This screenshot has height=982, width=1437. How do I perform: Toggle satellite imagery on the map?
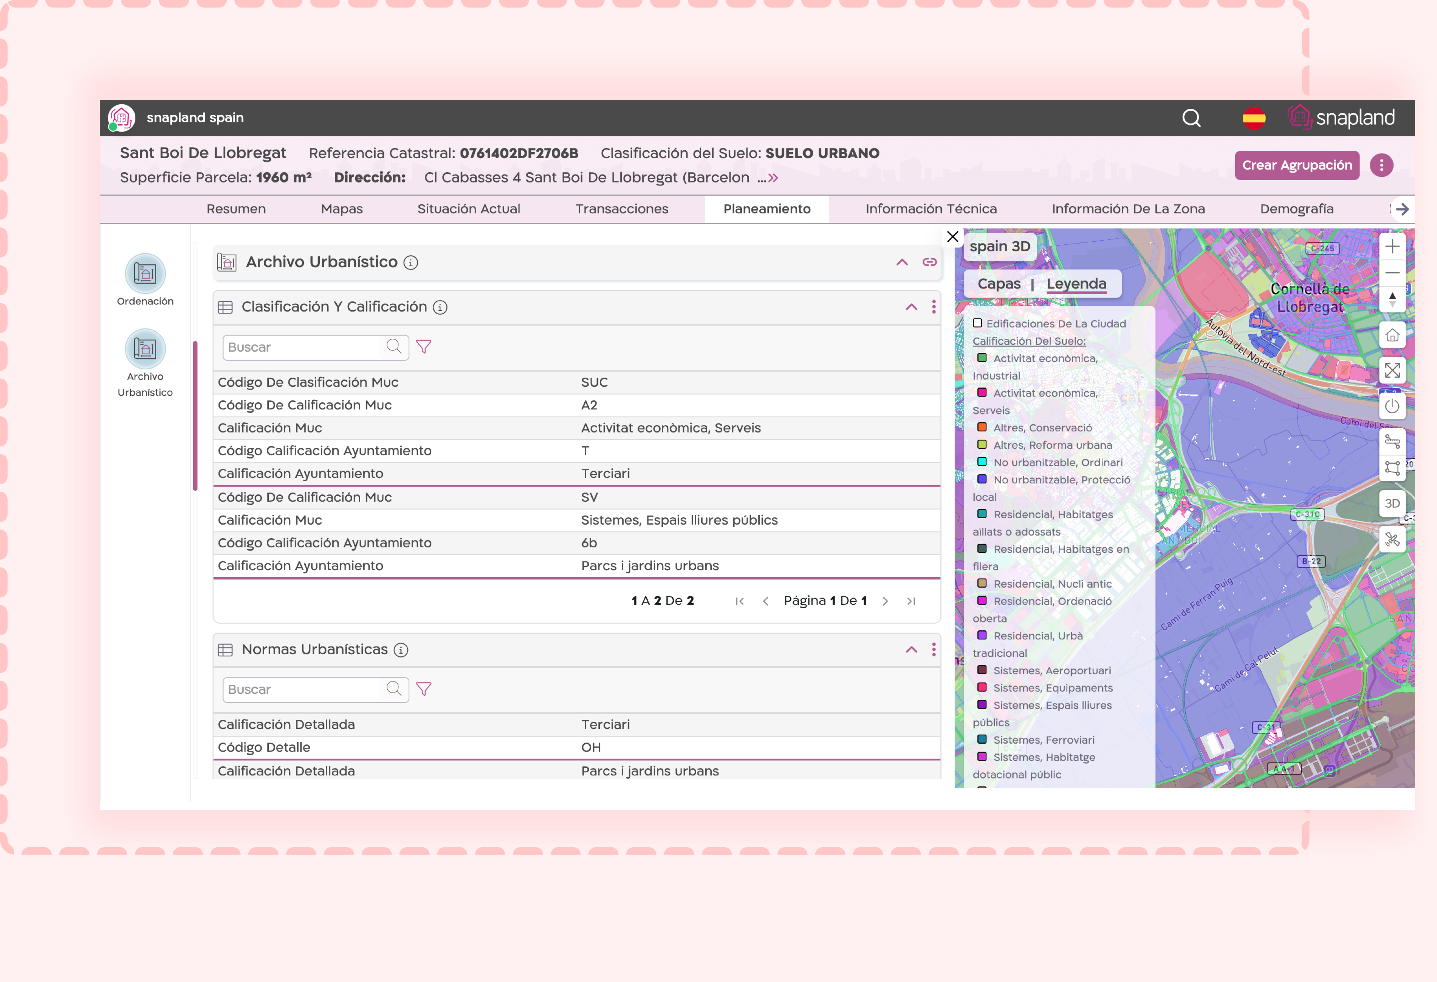[1392, 539]
